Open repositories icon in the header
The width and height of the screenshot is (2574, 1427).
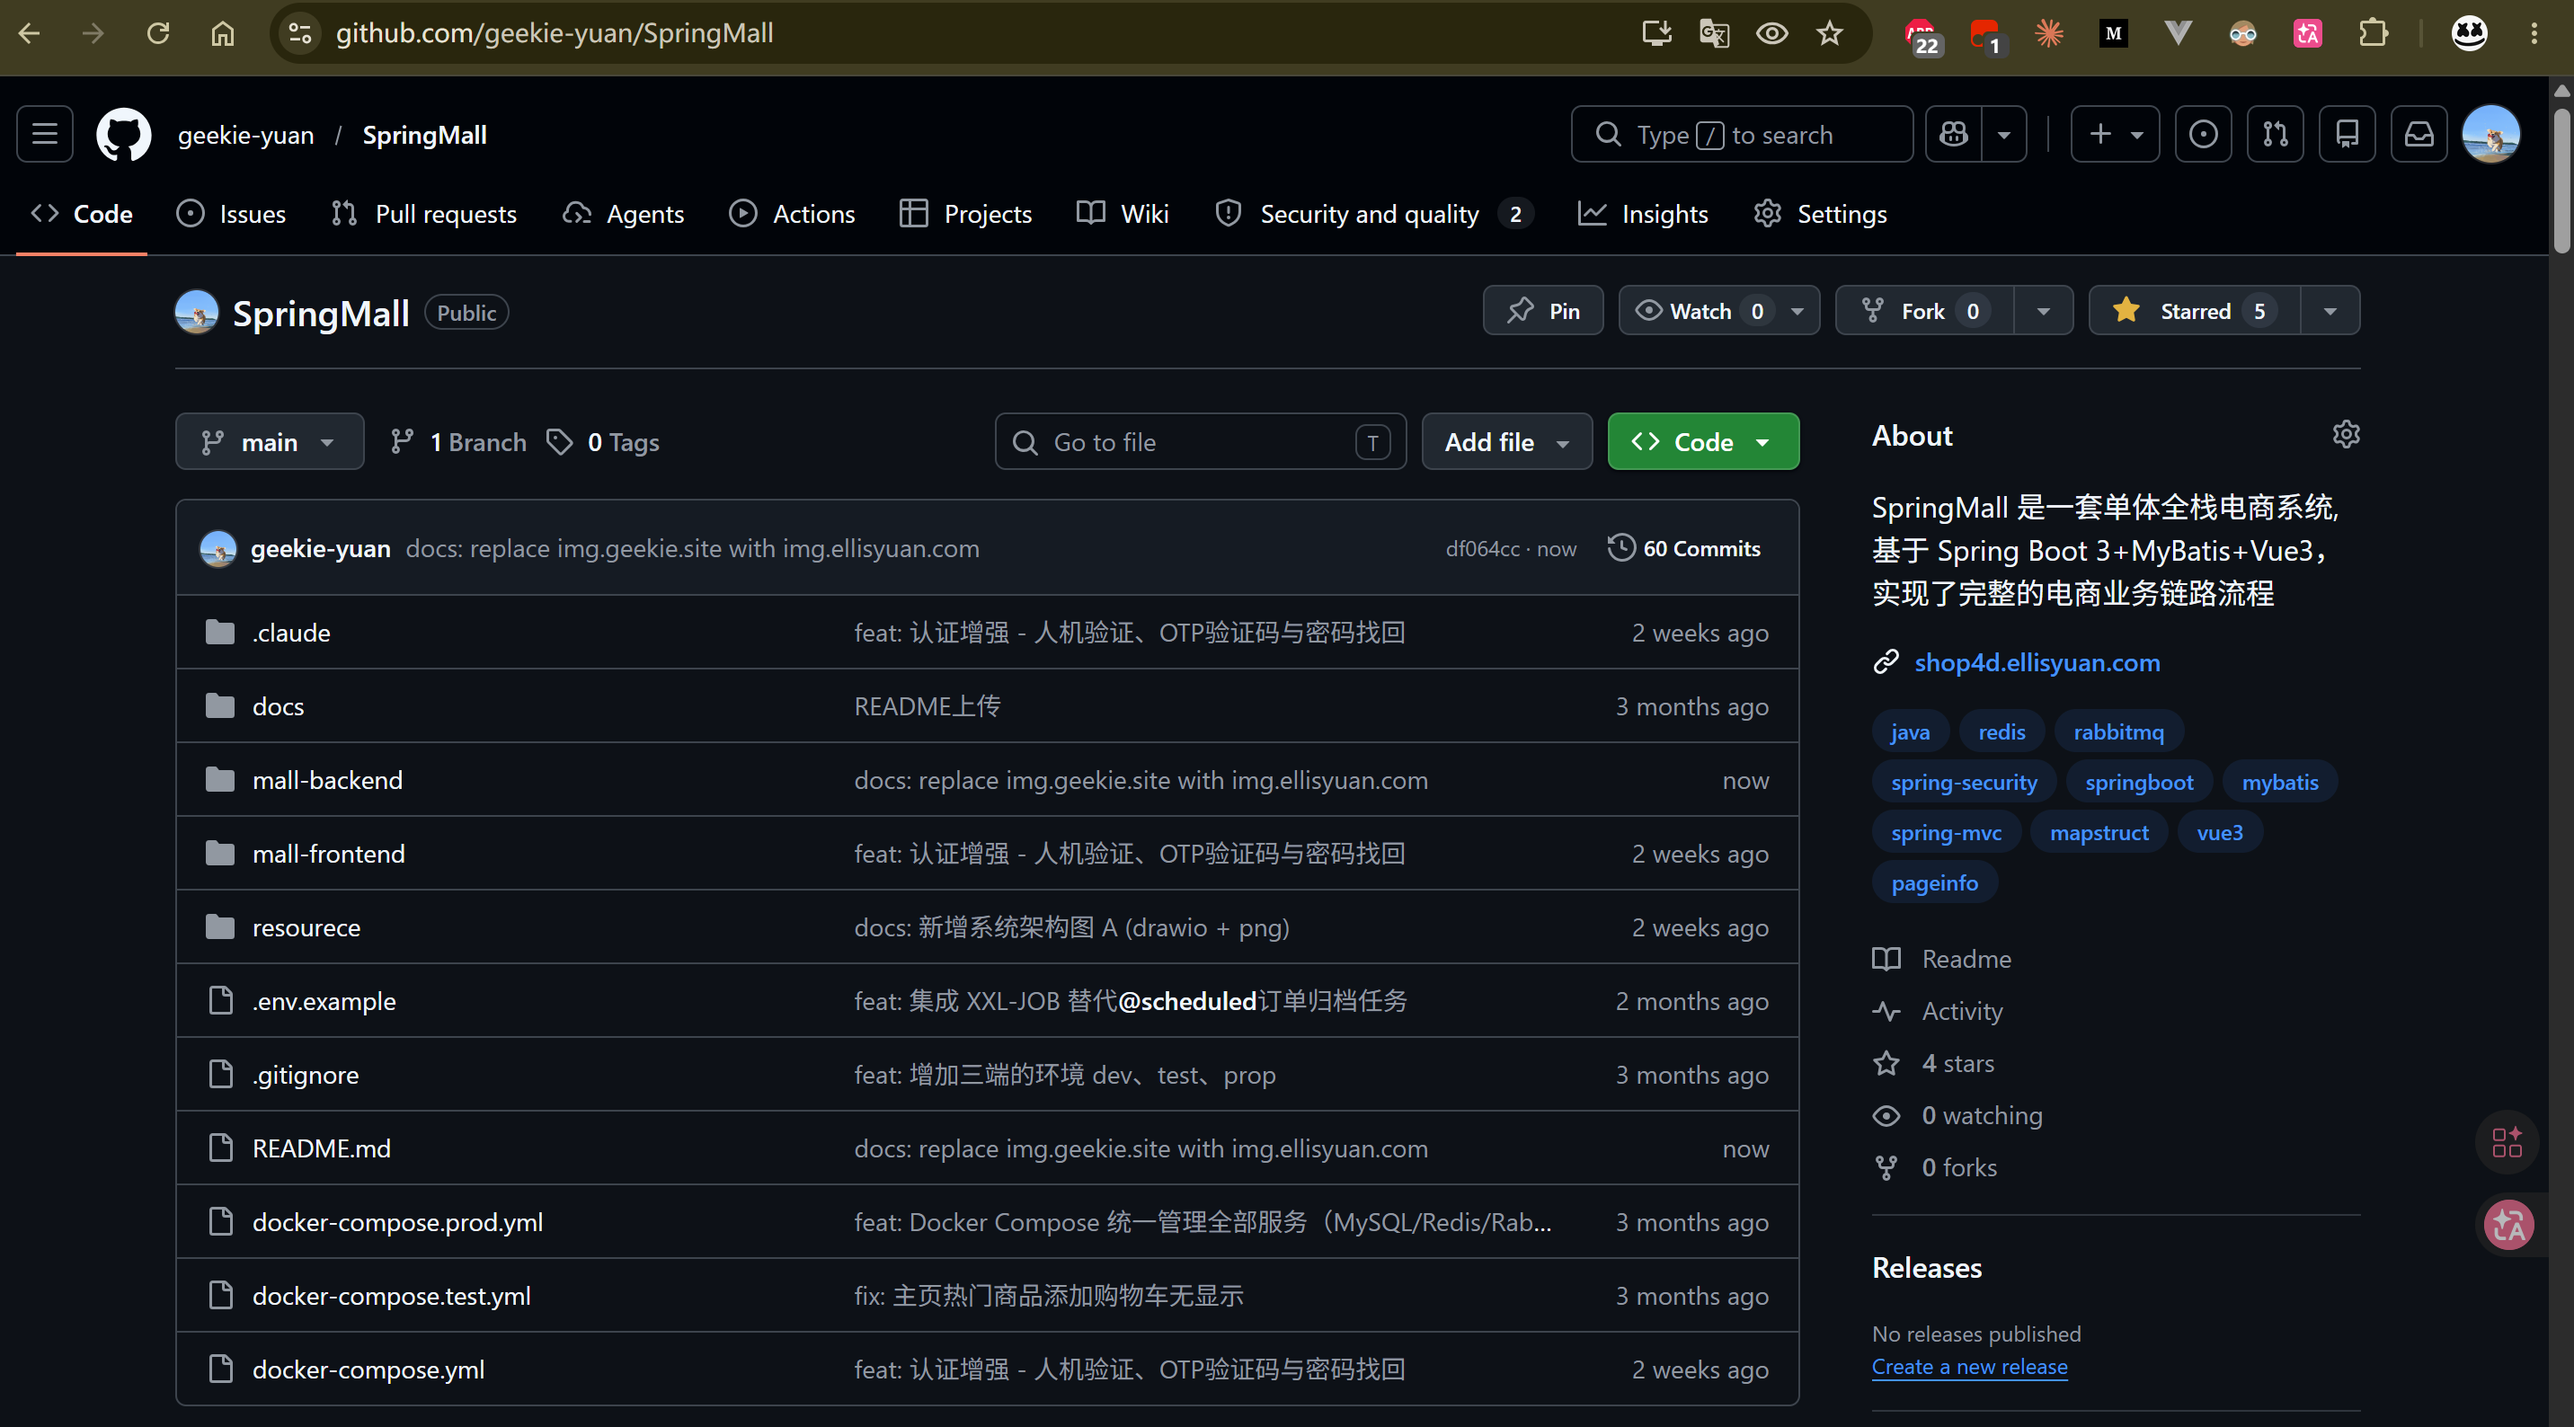[x=2348, y=134]
